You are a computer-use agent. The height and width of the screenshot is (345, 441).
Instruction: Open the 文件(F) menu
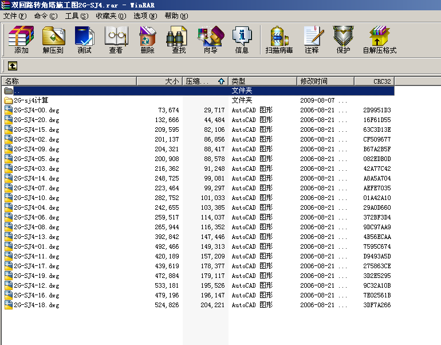(x=15, y=16)
